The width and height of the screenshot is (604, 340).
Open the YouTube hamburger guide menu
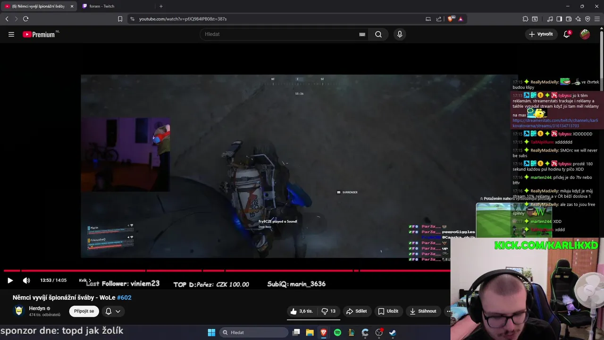point(11,34)
